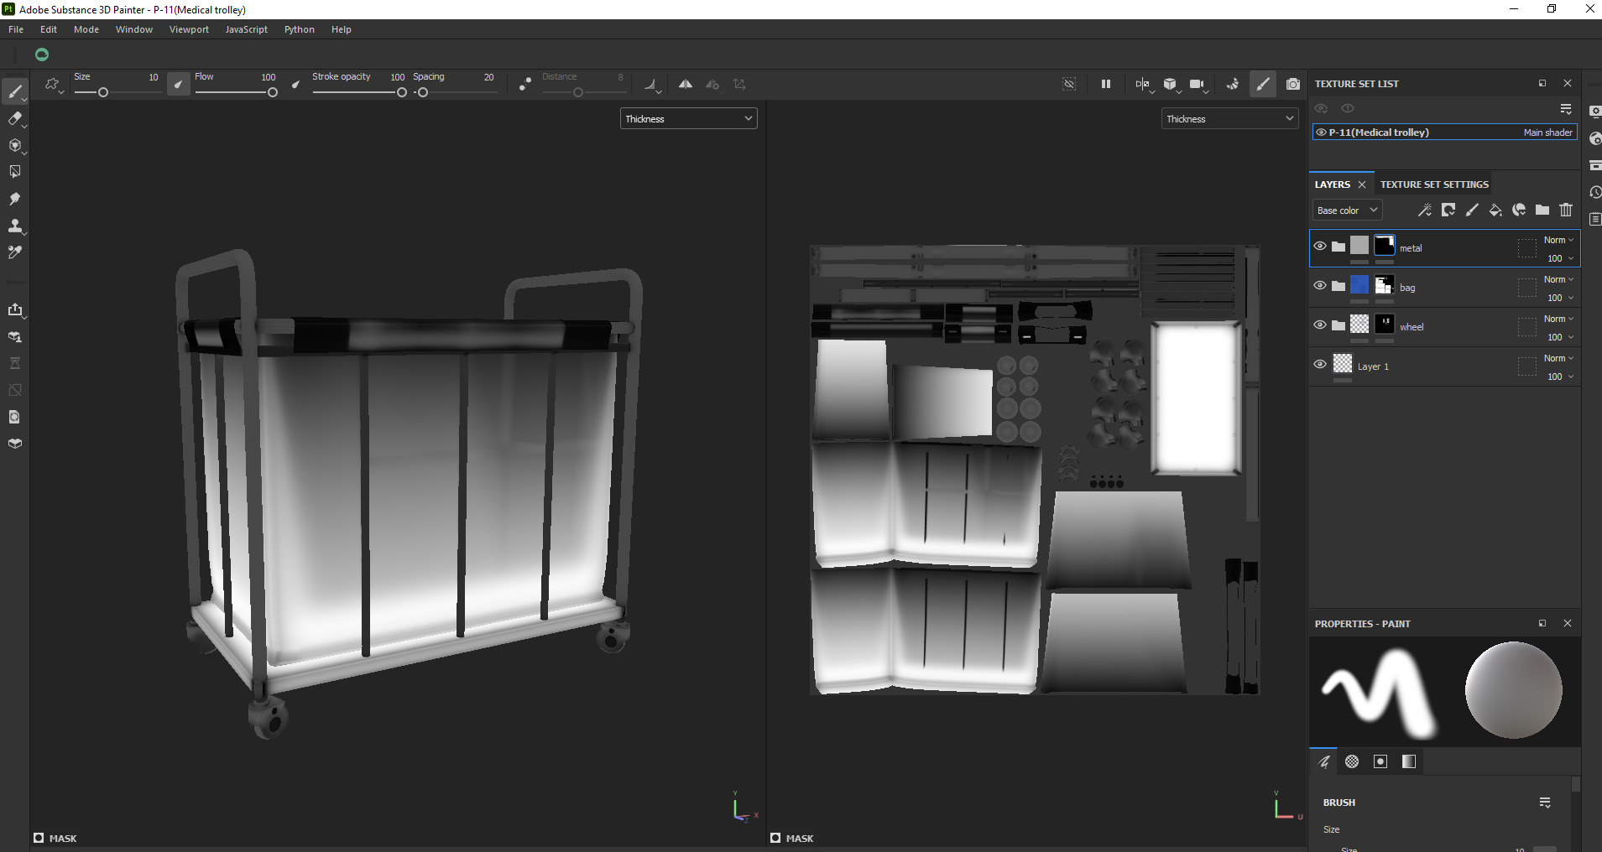Select the Projection tool
1602x852 pixels.
[15, 145]
